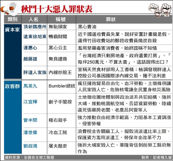Click the title 內線炒股王

pyautogui.click(x=60, y=72)
